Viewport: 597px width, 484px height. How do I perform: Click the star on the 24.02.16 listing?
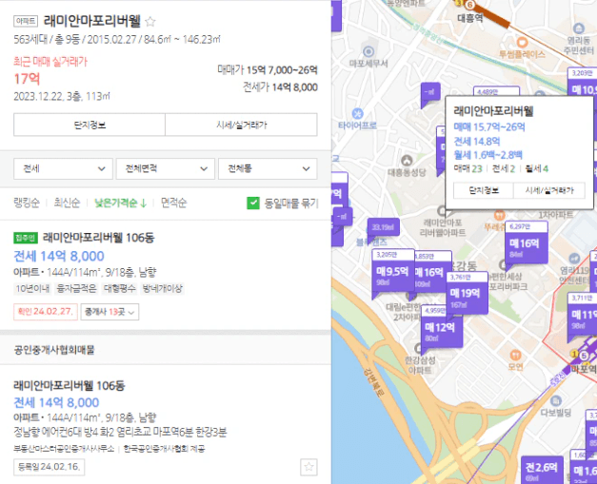pos(308,467)
